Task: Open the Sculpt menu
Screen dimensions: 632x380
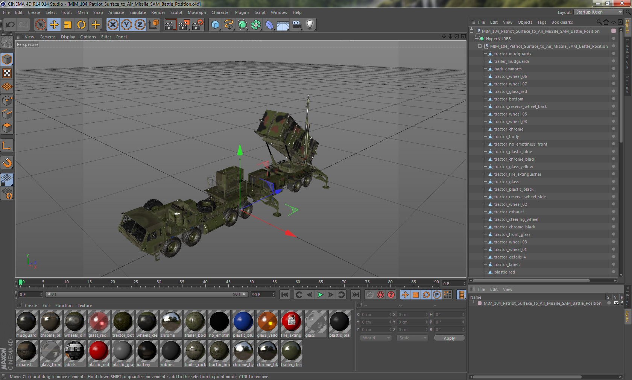Action: tap(176, 12)
